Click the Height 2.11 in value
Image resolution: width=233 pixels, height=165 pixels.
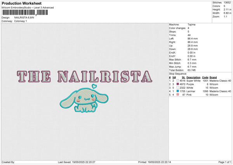227,9
